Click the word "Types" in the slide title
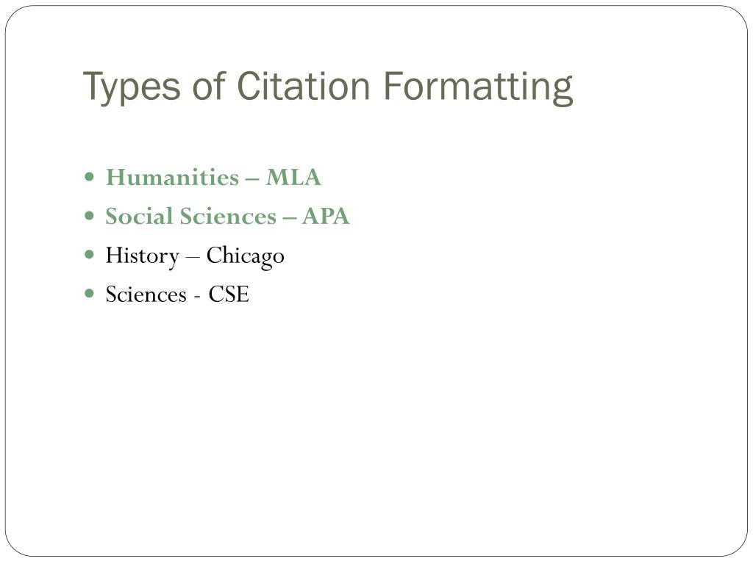This screenshot has width=753, height=564. pos(132,87)
